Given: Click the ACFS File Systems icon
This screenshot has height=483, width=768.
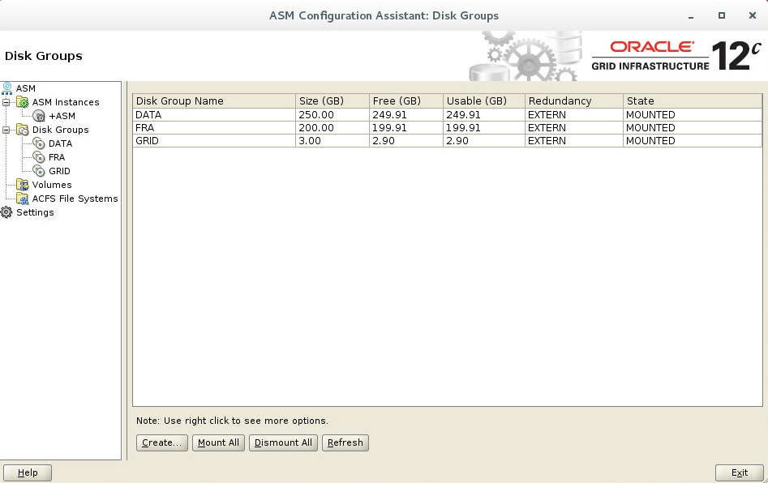Looking at the screenshot, I should pyautogui.click(x=23, y=199).
